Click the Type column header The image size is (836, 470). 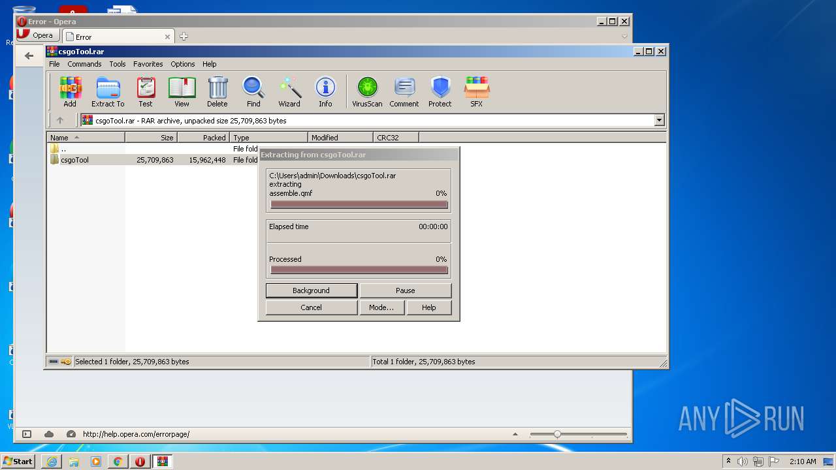(x=268, y=137)
